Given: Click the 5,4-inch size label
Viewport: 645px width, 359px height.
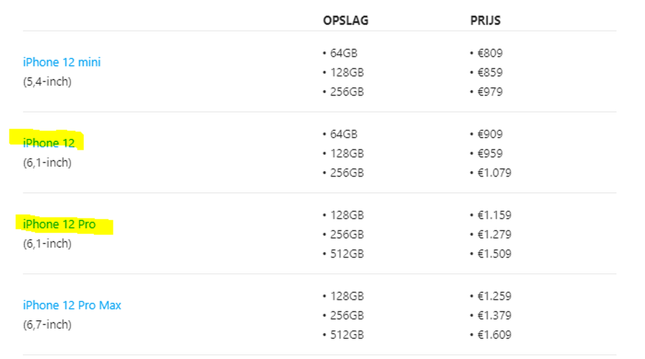Looking at the screenshot, I should tap(47, 81).
